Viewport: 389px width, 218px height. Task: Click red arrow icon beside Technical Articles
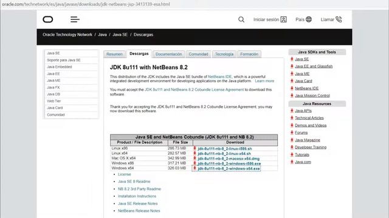click(292, 118)
